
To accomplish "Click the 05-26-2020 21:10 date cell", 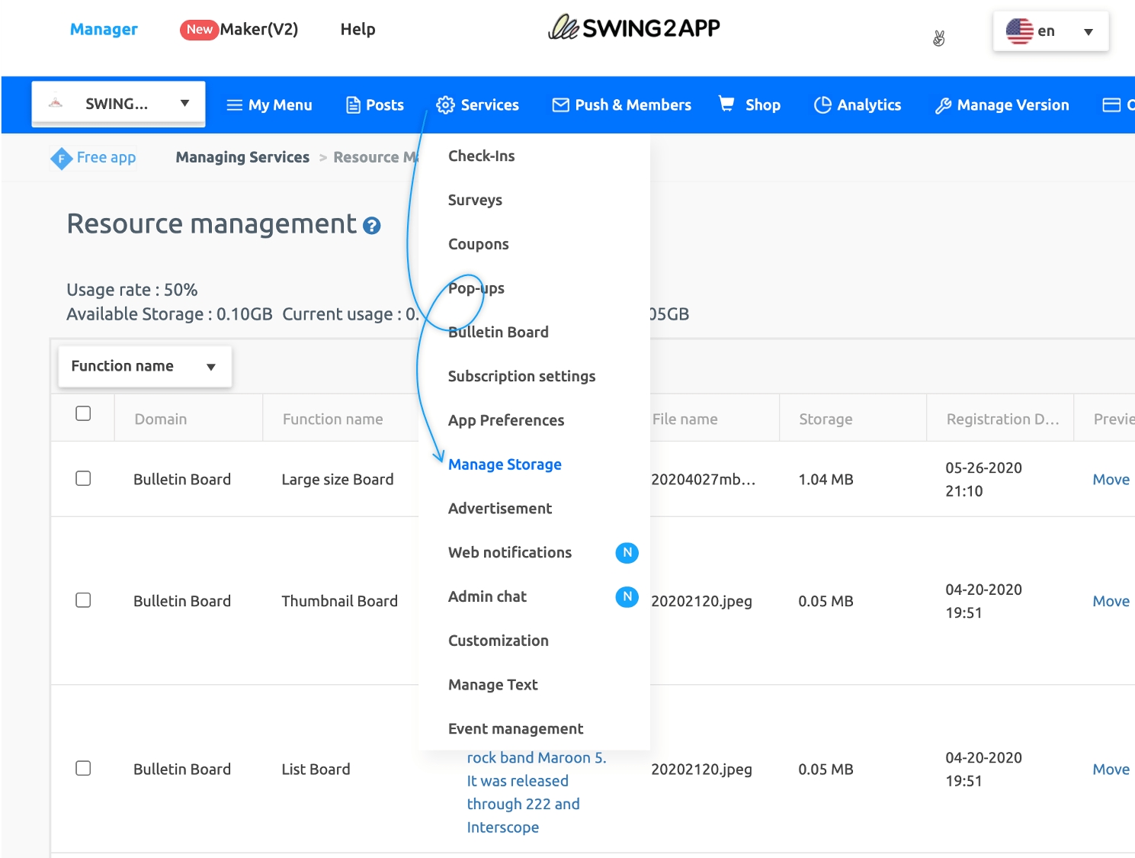I will tap(983, 480).
